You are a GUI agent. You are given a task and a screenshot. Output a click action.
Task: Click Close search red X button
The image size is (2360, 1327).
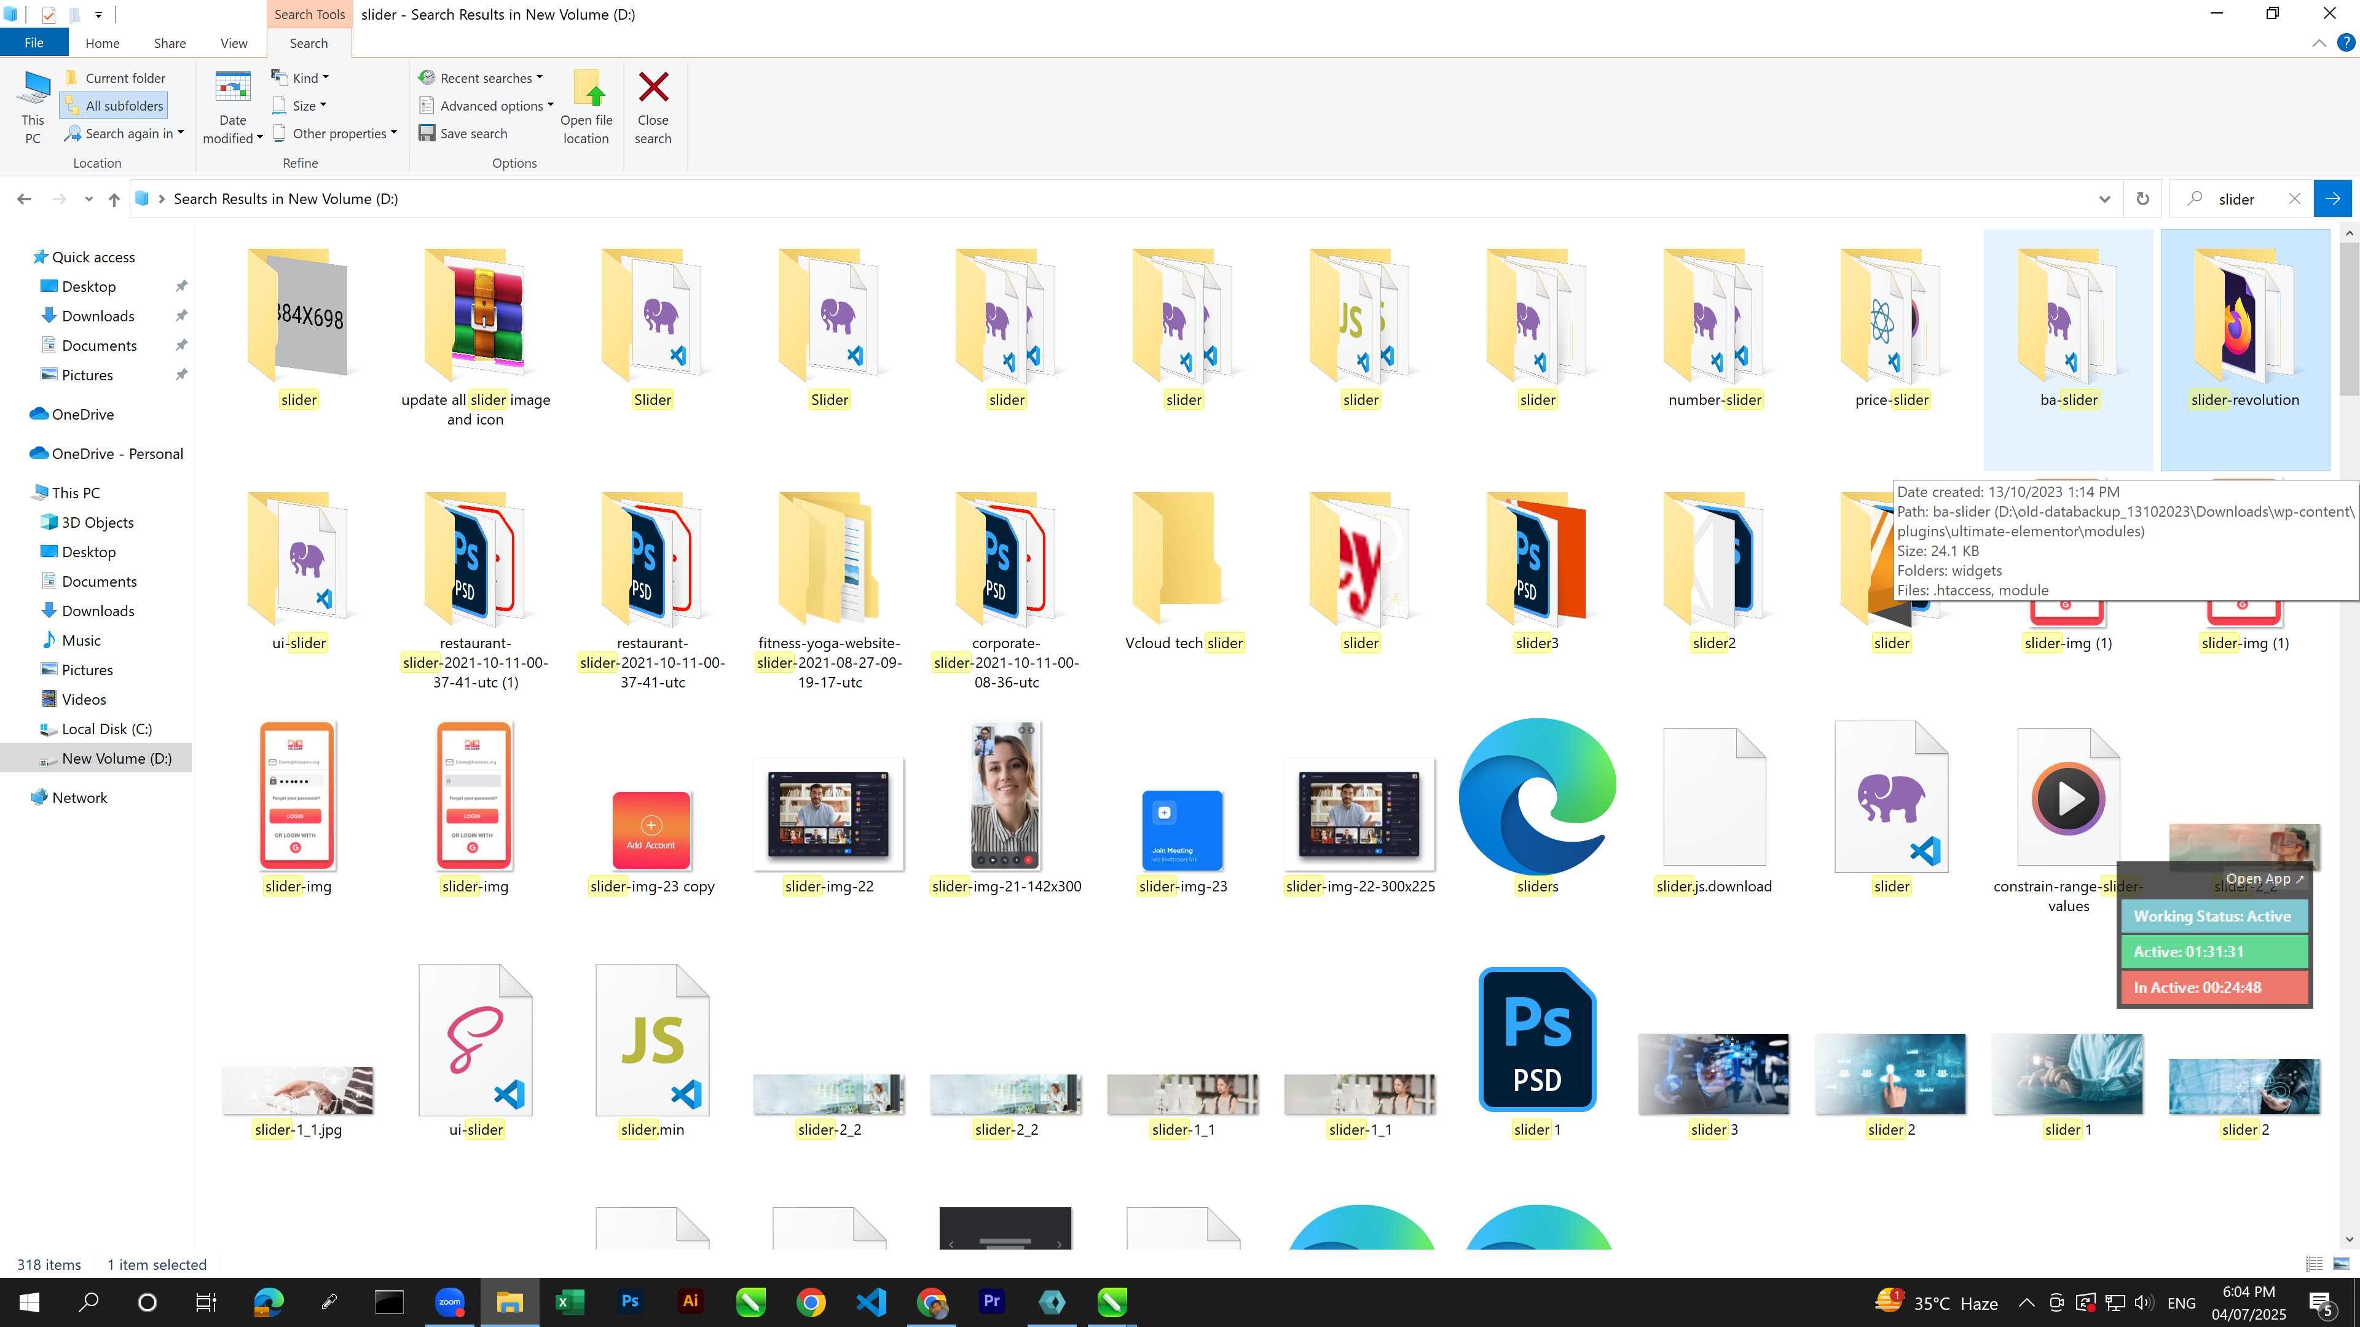[x=653, y=108]
